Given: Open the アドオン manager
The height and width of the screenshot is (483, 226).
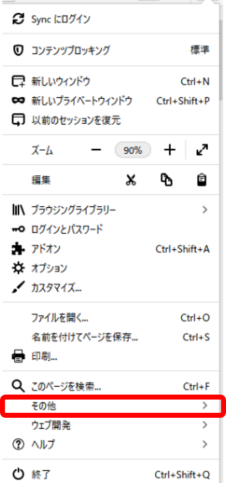Looking at the screenshot, I should click(x=111, y=249).
